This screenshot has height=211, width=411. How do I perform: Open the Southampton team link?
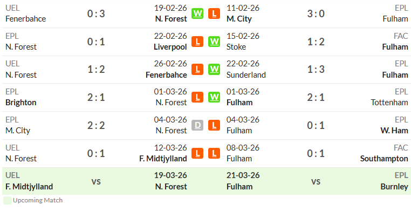pyautogui.click(x=384, y=159)
